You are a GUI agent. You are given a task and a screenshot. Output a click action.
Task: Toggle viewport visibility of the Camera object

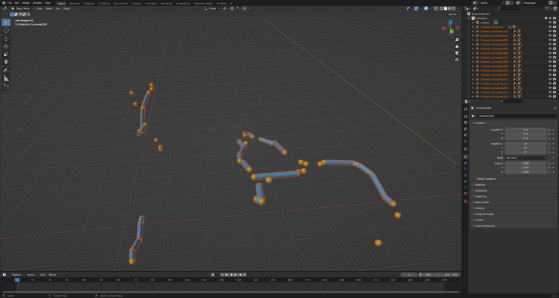(550, 22)
